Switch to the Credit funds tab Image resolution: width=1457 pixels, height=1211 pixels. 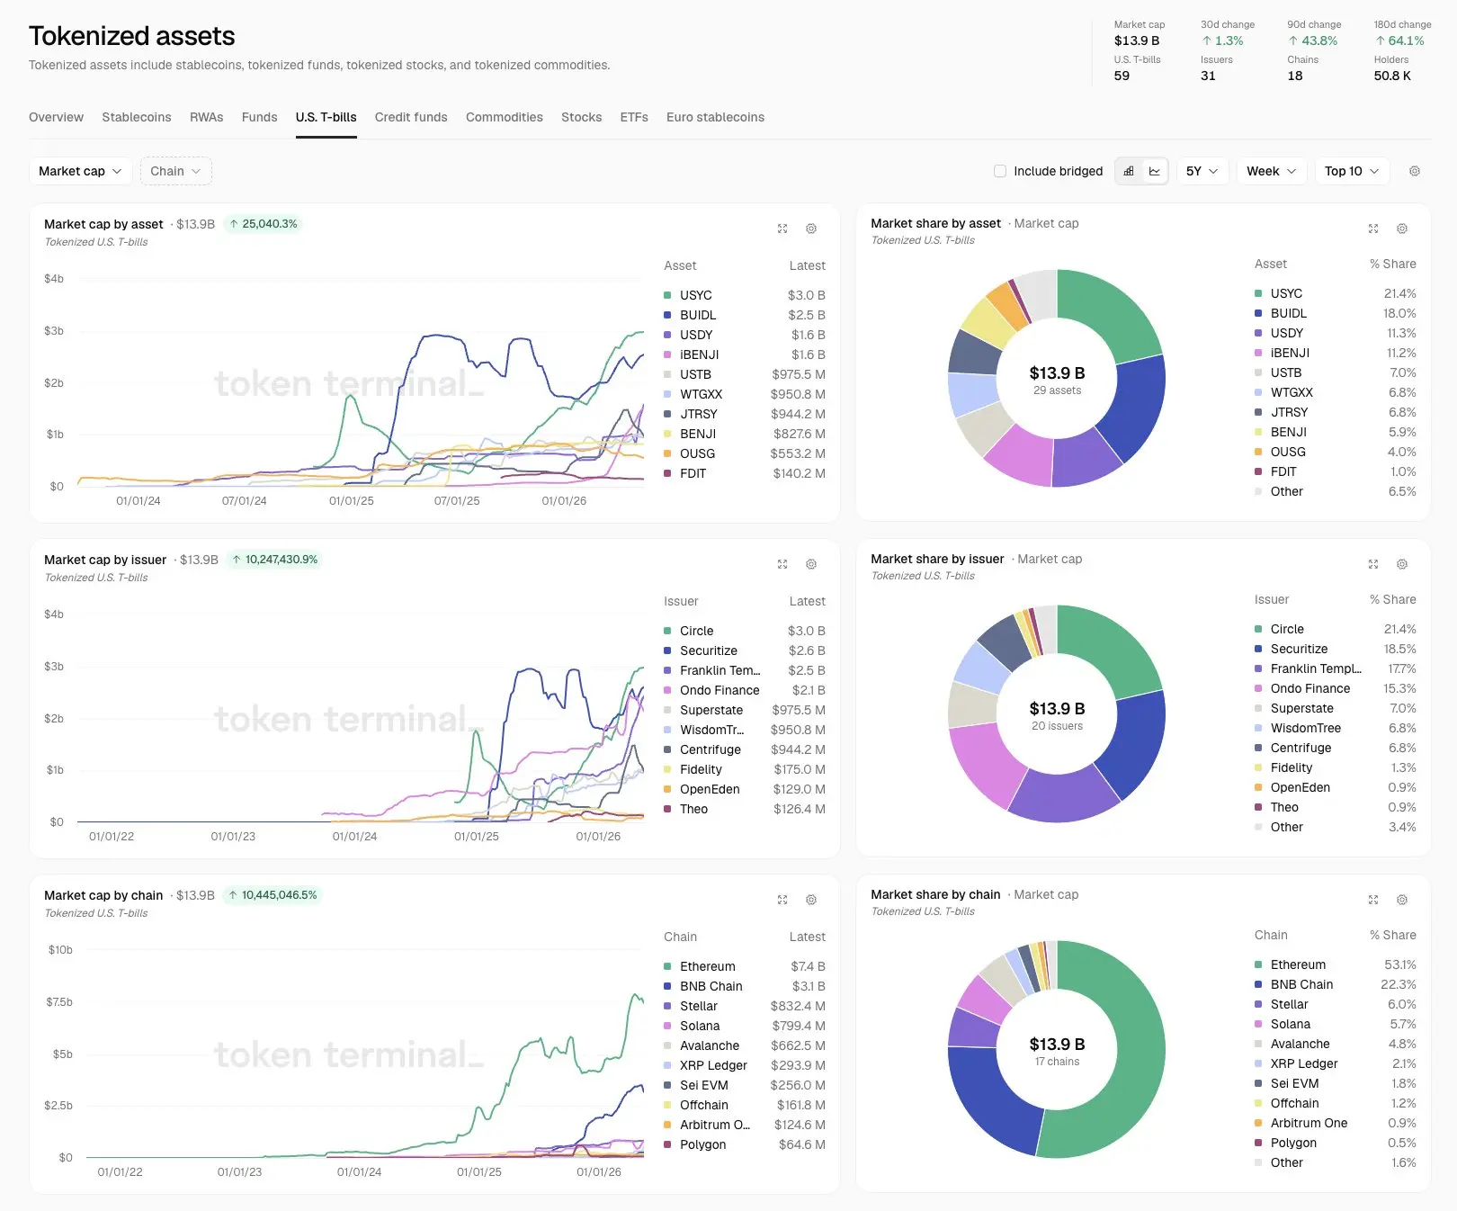pos(411,117)
